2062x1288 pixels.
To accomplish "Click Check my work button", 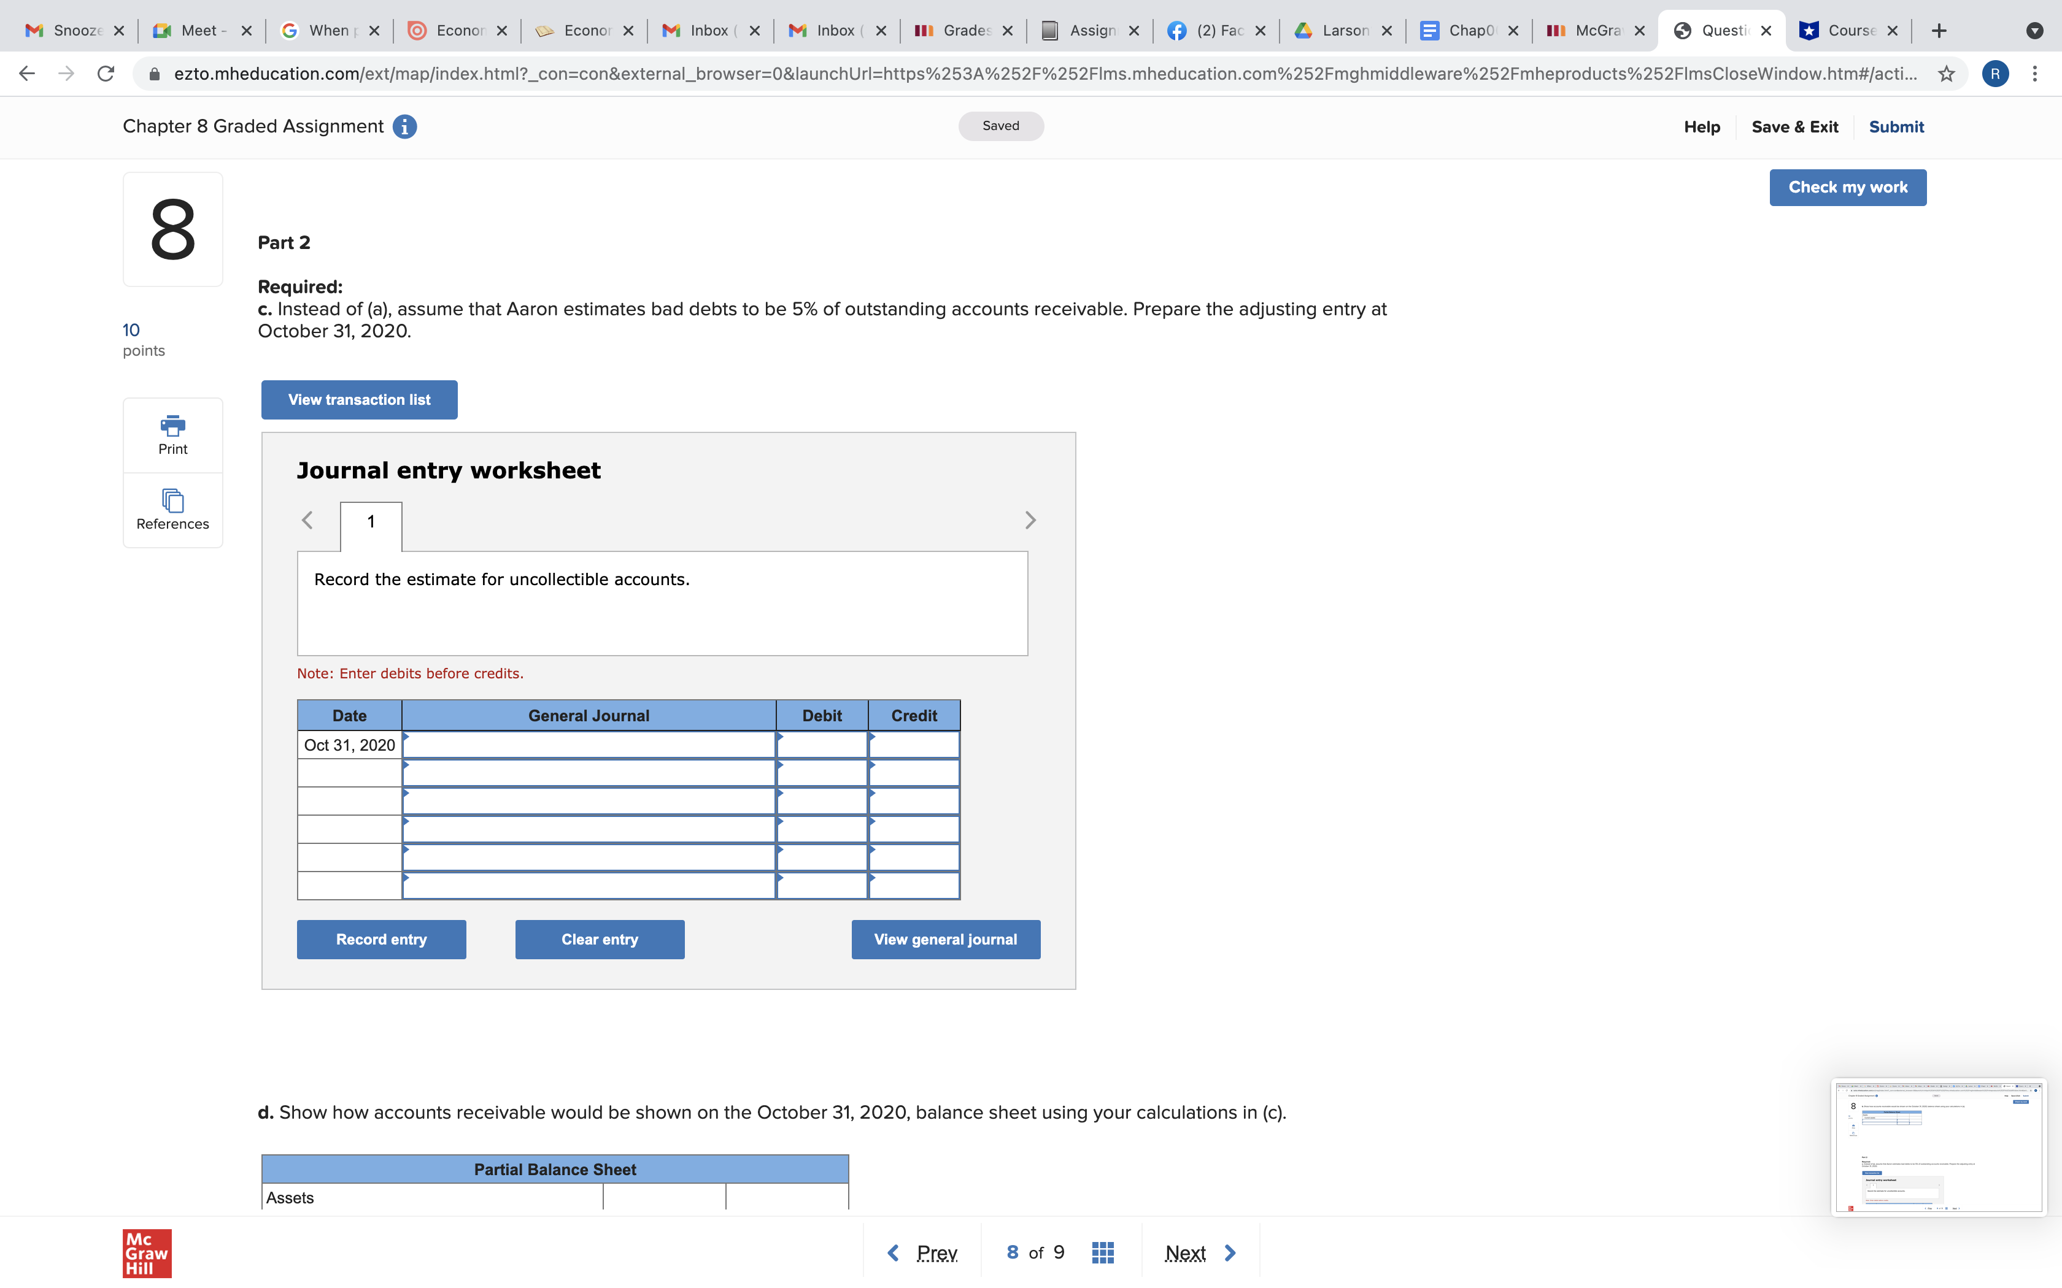I will [x=1847, y=188].
